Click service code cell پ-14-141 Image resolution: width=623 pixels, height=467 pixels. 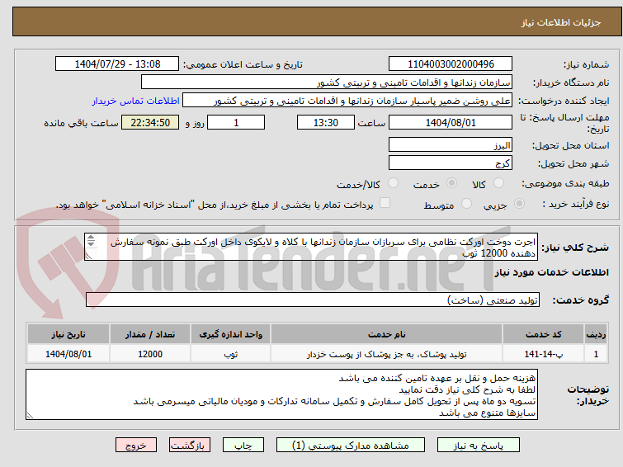(x=543, y=354)
